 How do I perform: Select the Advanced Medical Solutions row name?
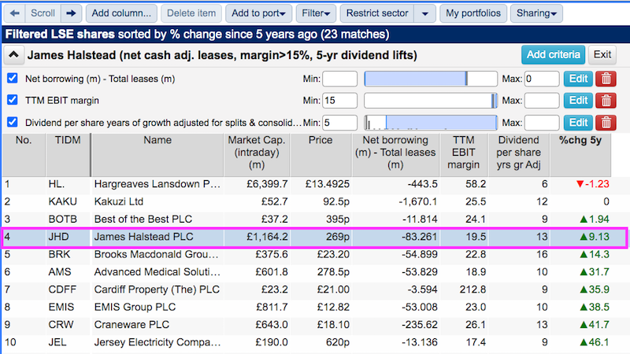click(x=157, y=272)
